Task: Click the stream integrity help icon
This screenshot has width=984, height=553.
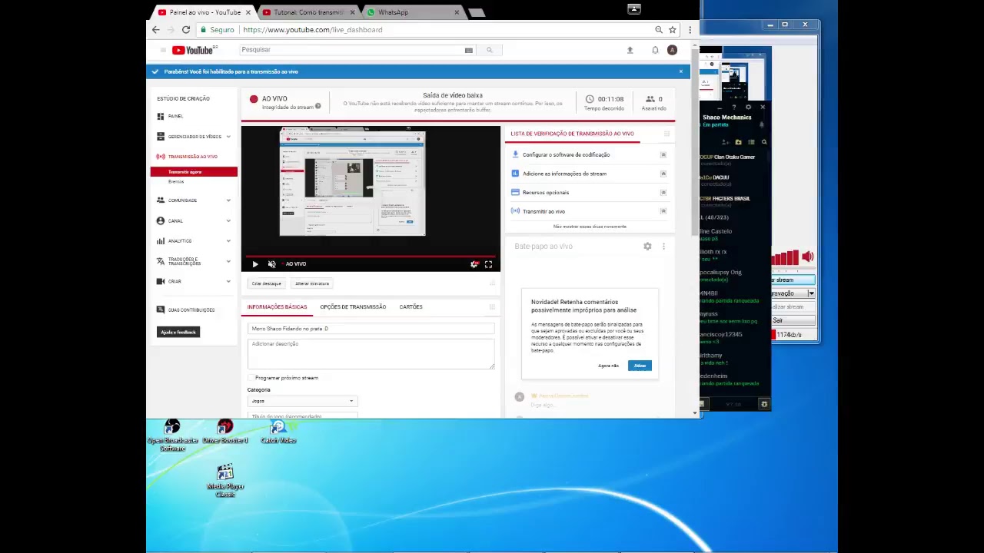Action: coord(317,106)
